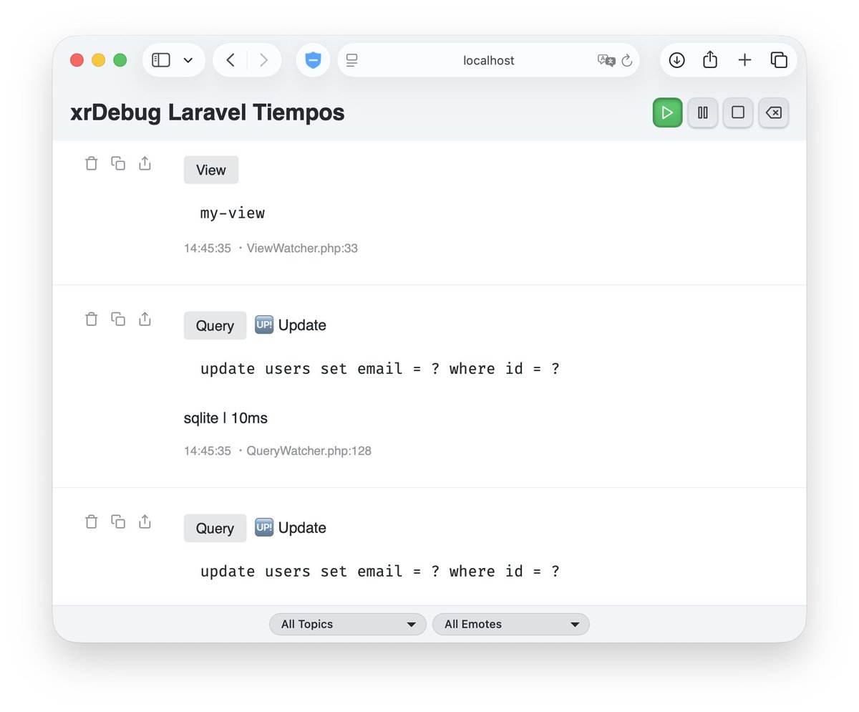Image resolution: width=859 pixels, height=712 pixels.
Task: Reload the localhost page
Action: (627, 61)
